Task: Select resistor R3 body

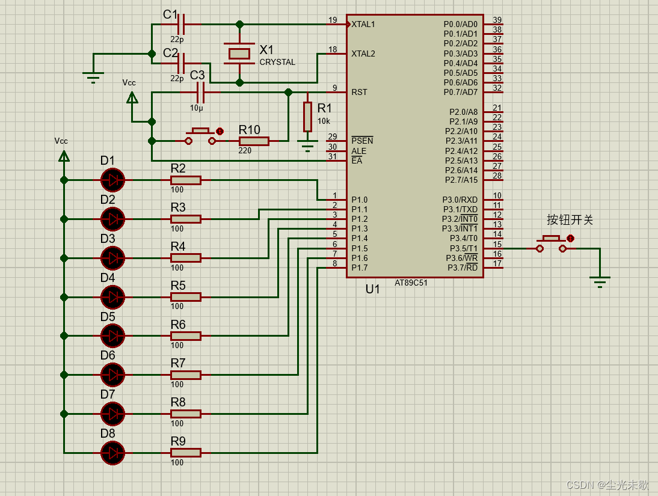Action: (186, 219)
